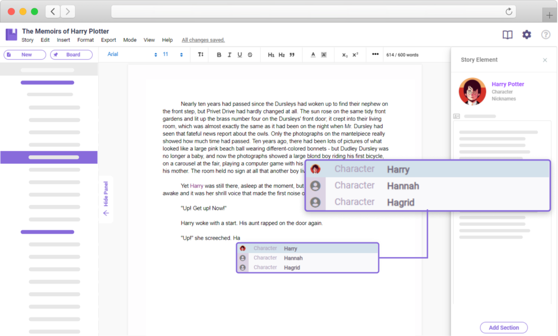Open the text color picker

pyautogui.click(x=313, y=54)
